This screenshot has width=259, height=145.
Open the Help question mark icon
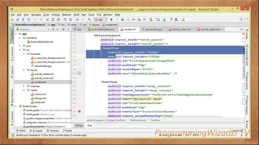171,20
